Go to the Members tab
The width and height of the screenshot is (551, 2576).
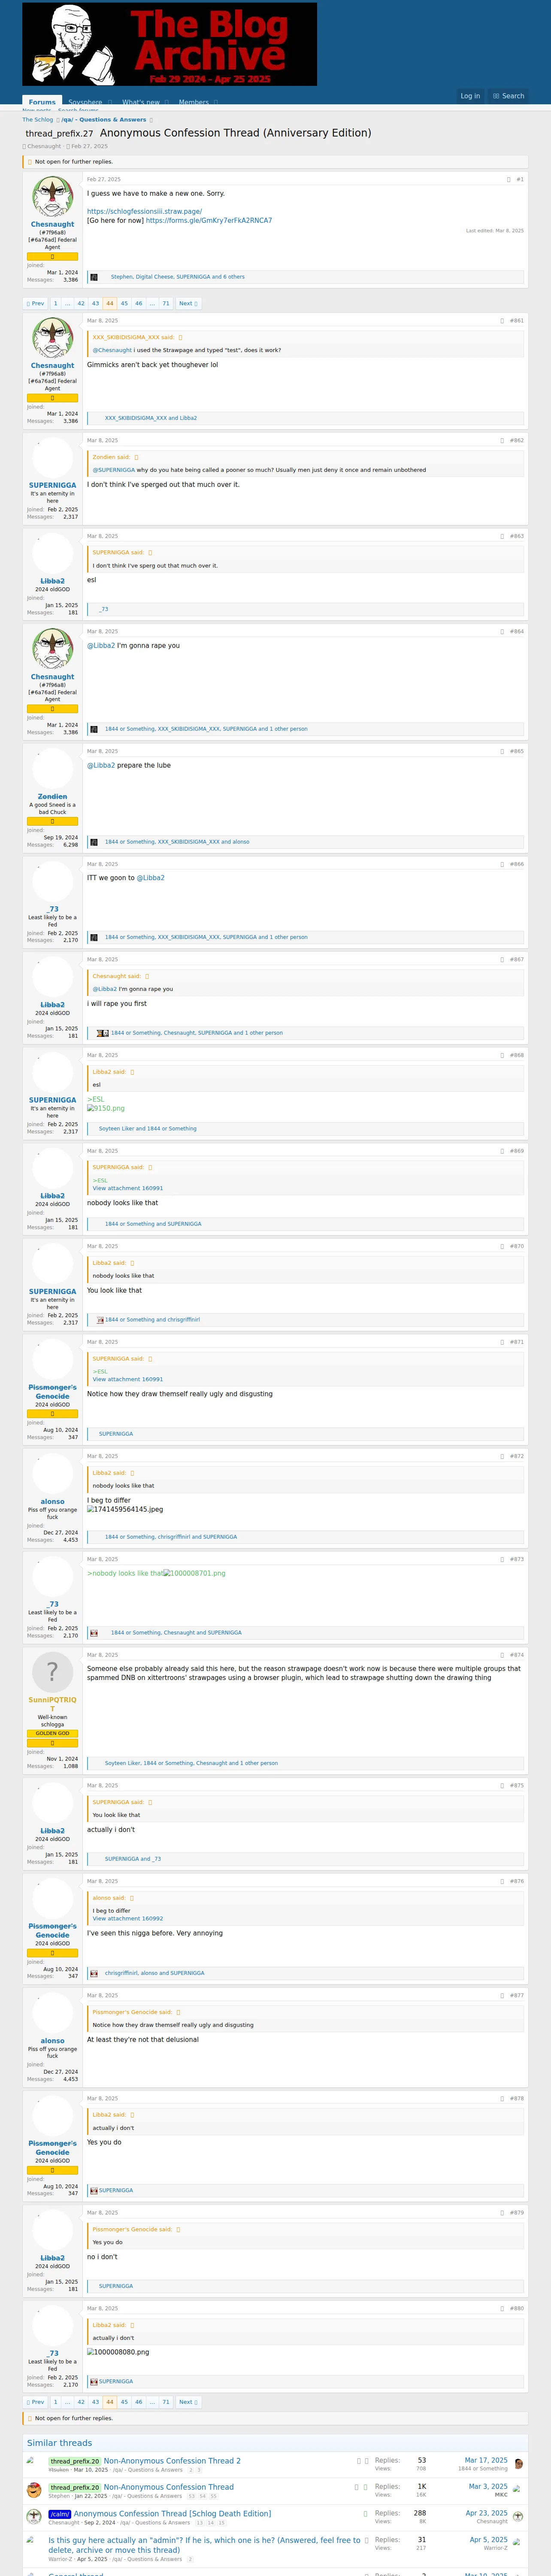(193, 102)
